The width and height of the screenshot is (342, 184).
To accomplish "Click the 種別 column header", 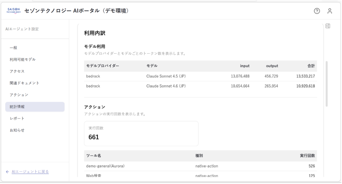I will coord(199,156).
